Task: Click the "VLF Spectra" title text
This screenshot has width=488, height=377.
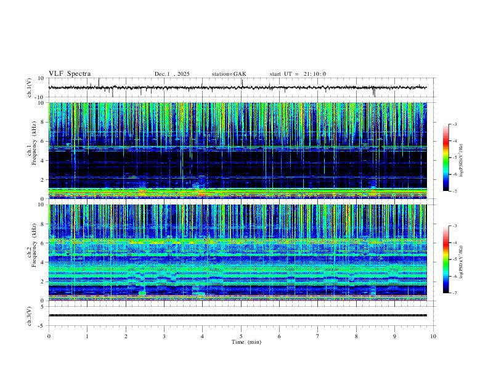Action: click(x=70, y=74)
